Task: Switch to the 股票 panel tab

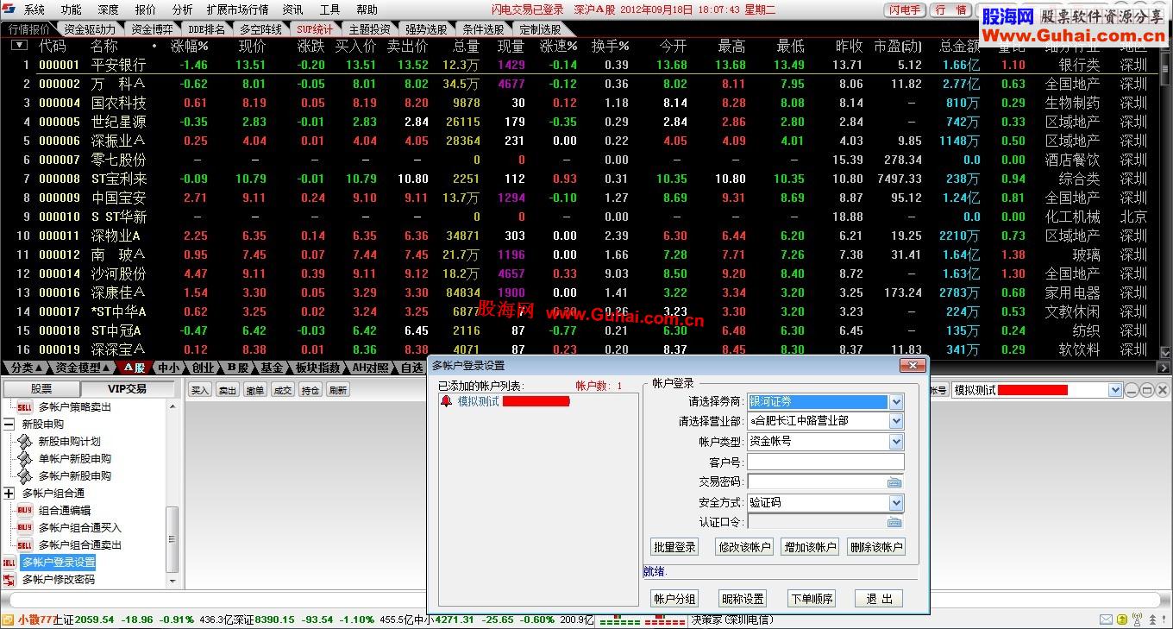Action: (x=41, y=389)
